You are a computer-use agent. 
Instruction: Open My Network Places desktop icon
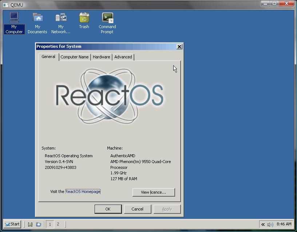coord(61,18)
